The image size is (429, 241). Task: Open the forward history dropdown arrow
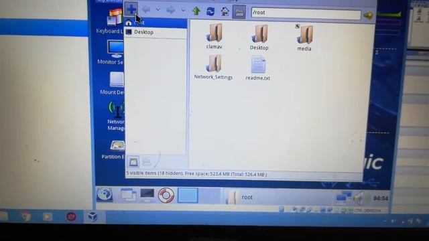183,11
